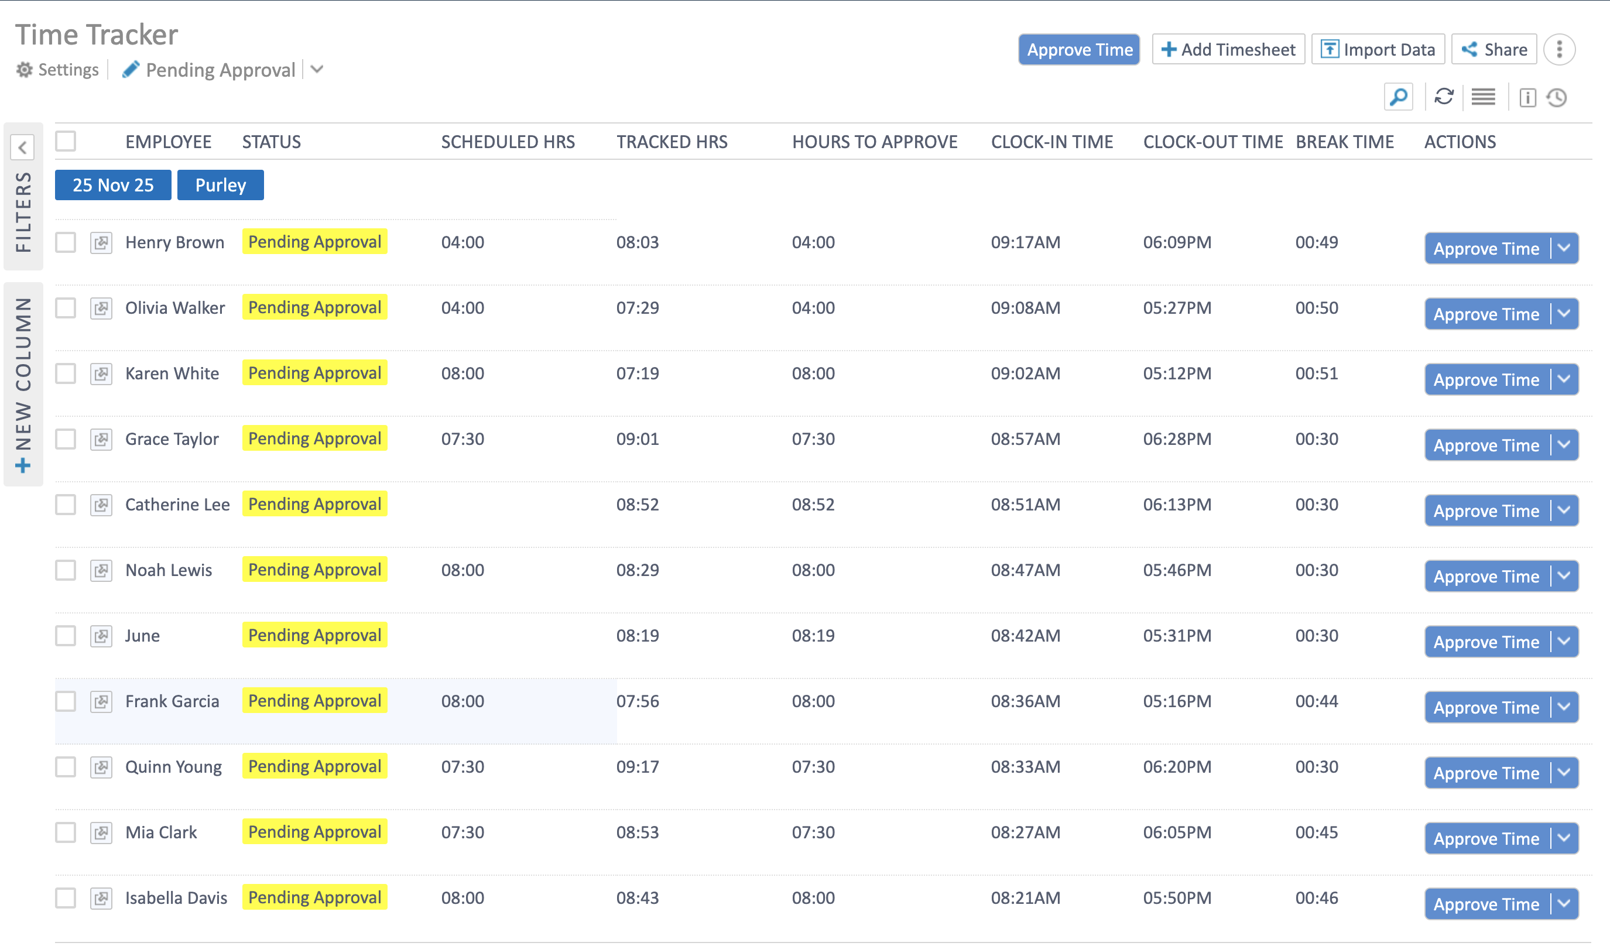Click the row lines display icon
This screenshot has height=946, width=1610.
(x=1484, y=97)
